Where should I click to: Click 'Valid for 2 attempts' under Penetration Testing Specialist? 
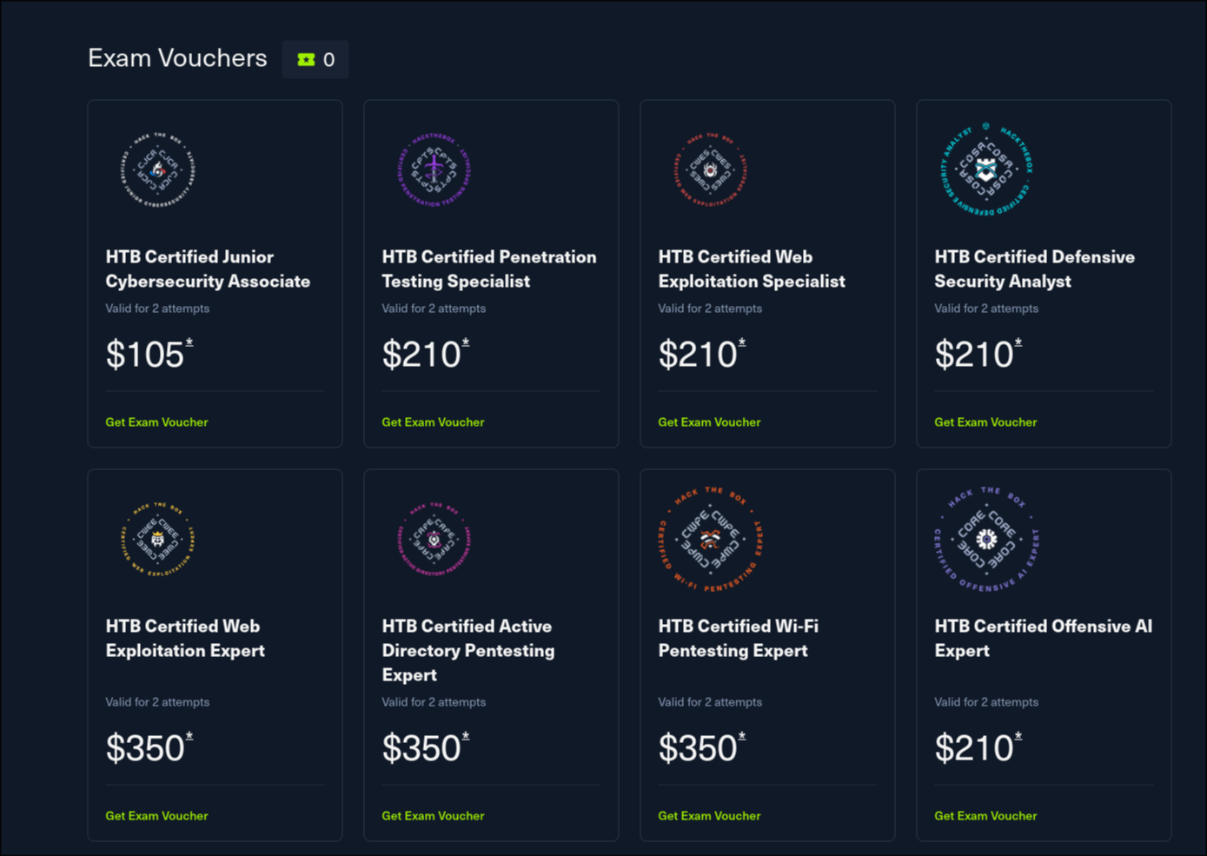point(434,309)
